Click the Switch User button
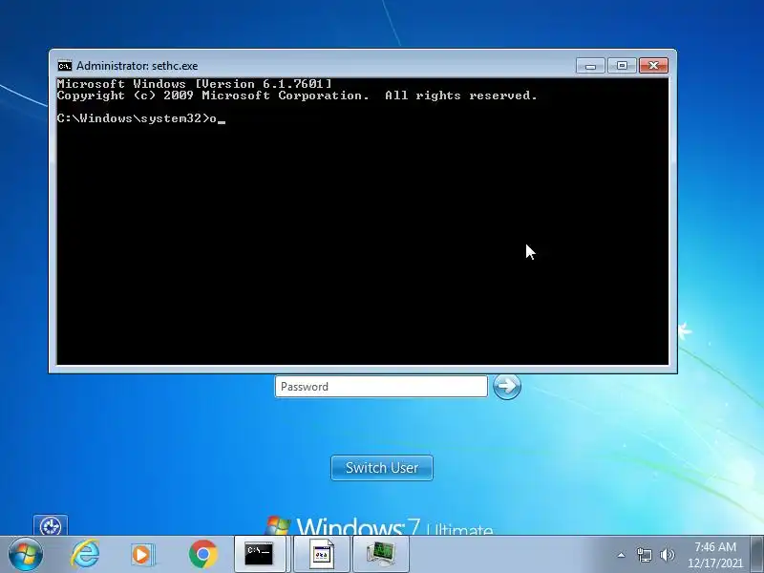 tap(381, 468)
